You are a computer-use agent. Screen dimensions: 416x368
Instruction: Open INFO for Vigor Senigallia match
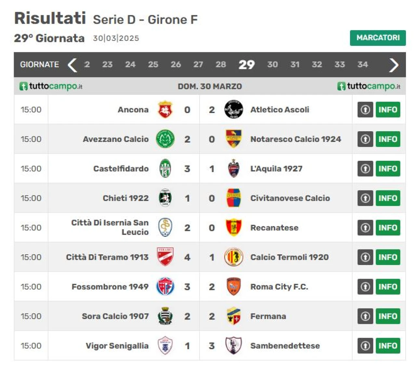pos(388,346)
